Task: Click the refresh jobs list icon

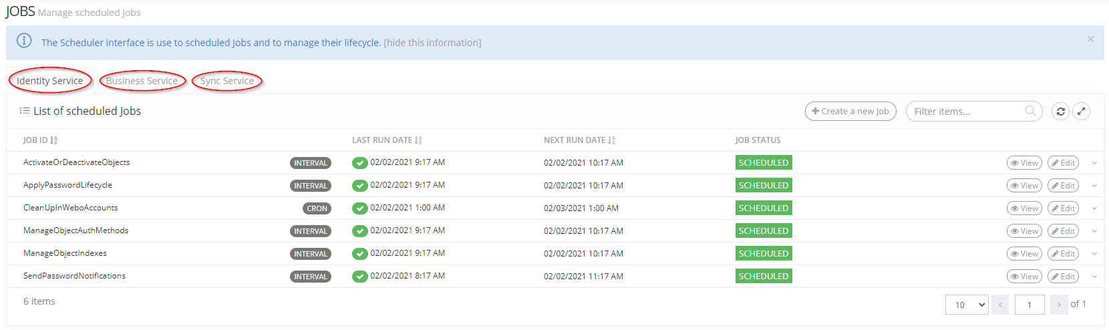Action: point(1060,112)
